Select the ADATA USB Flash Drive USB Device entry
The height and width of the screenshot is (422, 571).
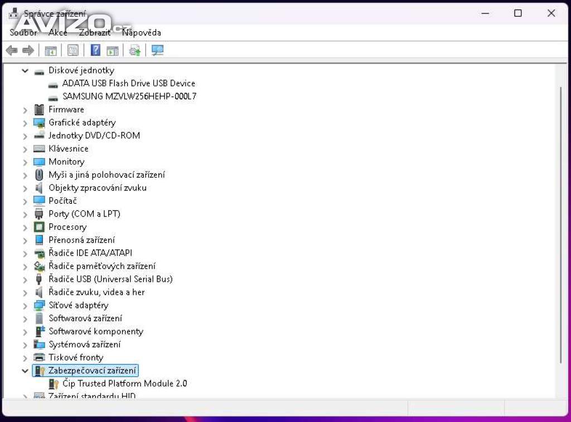point(129,84)
